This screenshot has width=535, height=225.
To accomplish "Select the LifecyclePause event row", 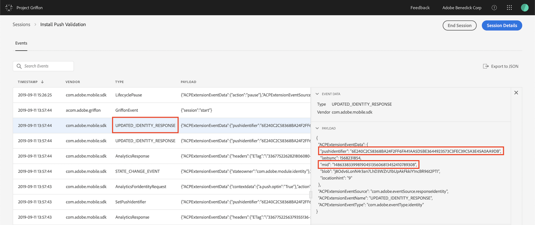I will coord(162,95).
